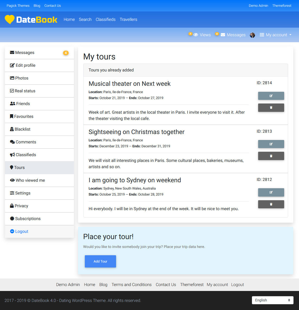299x310 pixels.
Task: Edit the Sydney weekend tour (ID 2812)
Action: [x=271, y=192]
